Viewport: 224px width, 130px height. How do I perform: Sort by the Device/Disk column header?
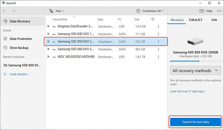tap(60, 19)
